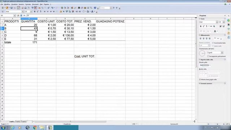
Task: Open the Help icon in the toolbar
Action: [95, 8]
